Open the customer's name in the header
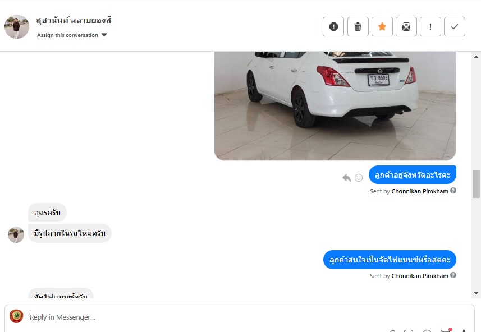 click(x=74, y=21)
